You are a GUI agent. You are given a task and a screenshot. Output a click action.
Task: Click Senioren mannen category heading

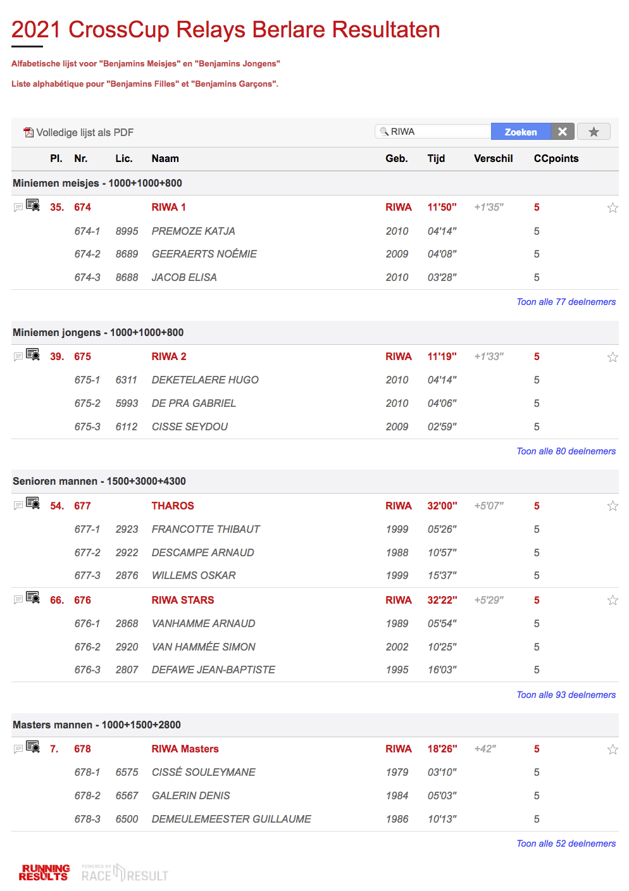pyautogui.click(x=99, y=481)
